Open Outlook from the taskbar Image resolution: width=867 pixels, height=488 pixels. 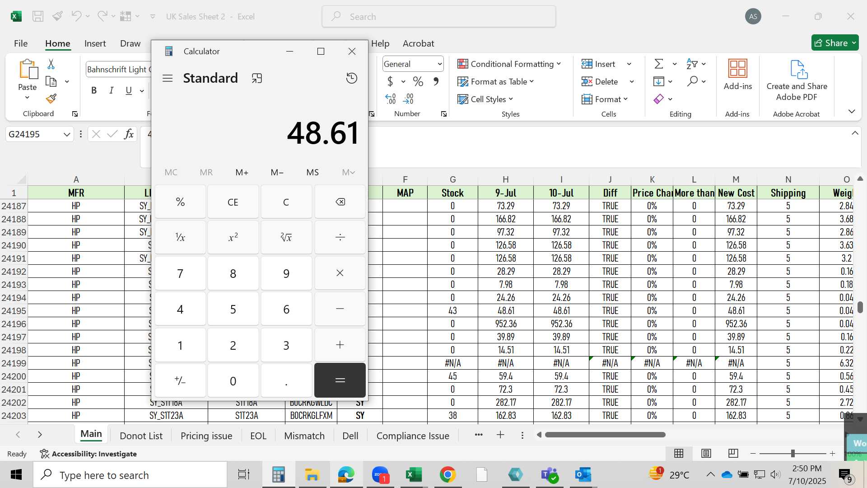[x=583, y=475]
